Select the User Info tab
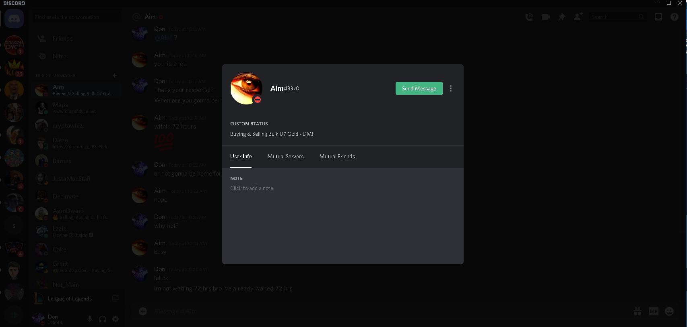 tap(241, 156)
